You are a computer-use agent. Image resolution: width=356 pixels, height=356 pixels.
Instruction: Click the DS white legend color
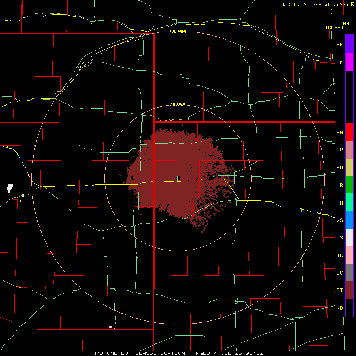tap(349, 237)
